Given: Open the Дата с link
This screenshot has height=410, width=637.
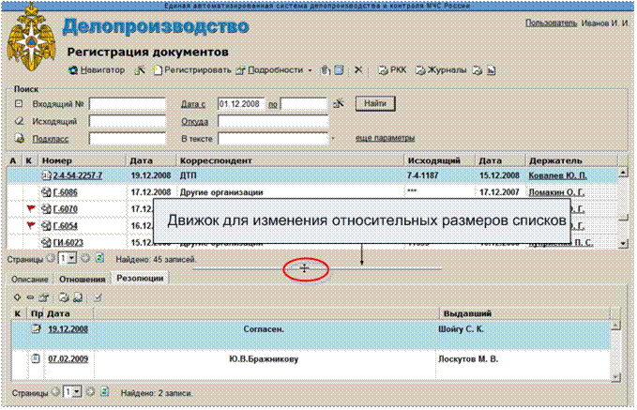Looking at the screenshot, I should pyautogui.click(x=193, y=104).
